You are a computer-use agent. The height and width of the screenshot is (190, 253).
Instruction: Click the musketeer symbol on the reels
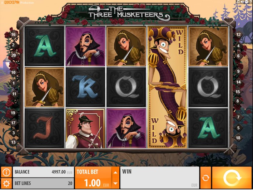[x=85, y=128]
